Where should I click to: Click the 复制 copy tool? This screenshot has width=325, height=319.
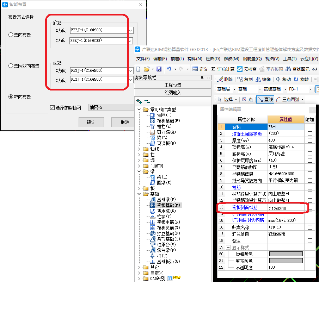pos(245,79)
